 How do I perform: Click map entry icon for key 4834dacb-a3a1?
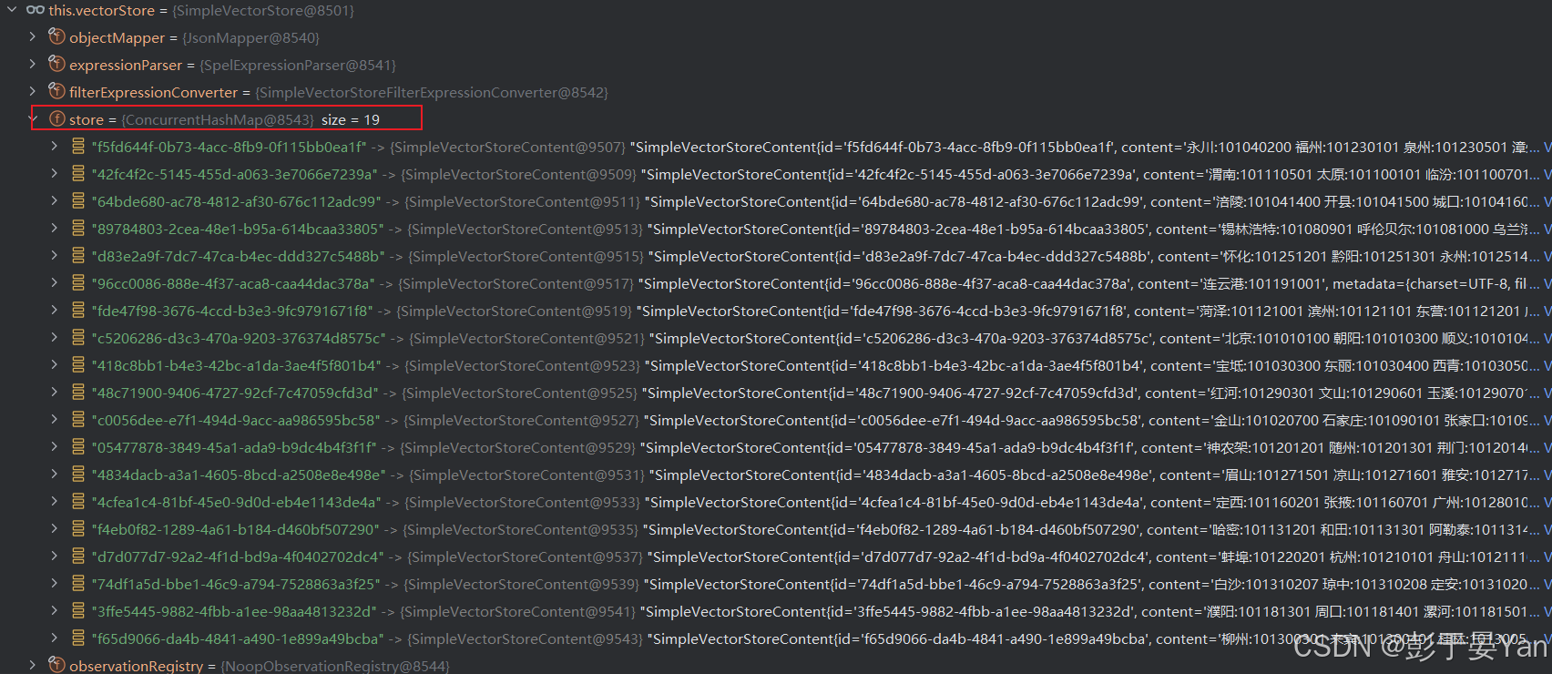pyautogui.click(x=78, y=475)
